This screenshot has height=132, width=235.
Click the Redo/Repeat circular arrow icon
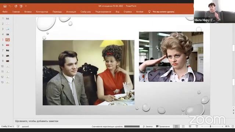[16, 6]
